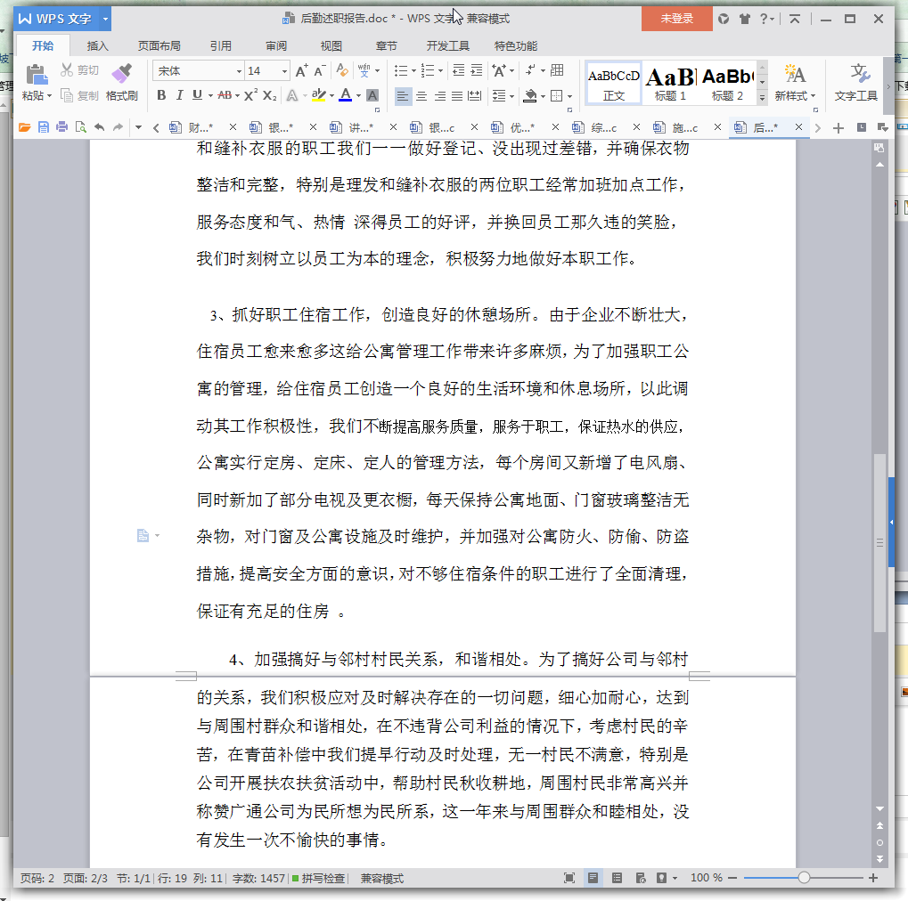The width and height of the screenshot is (908, 901).
Task: Click the zoom slider handle
Action: [804, 878]
